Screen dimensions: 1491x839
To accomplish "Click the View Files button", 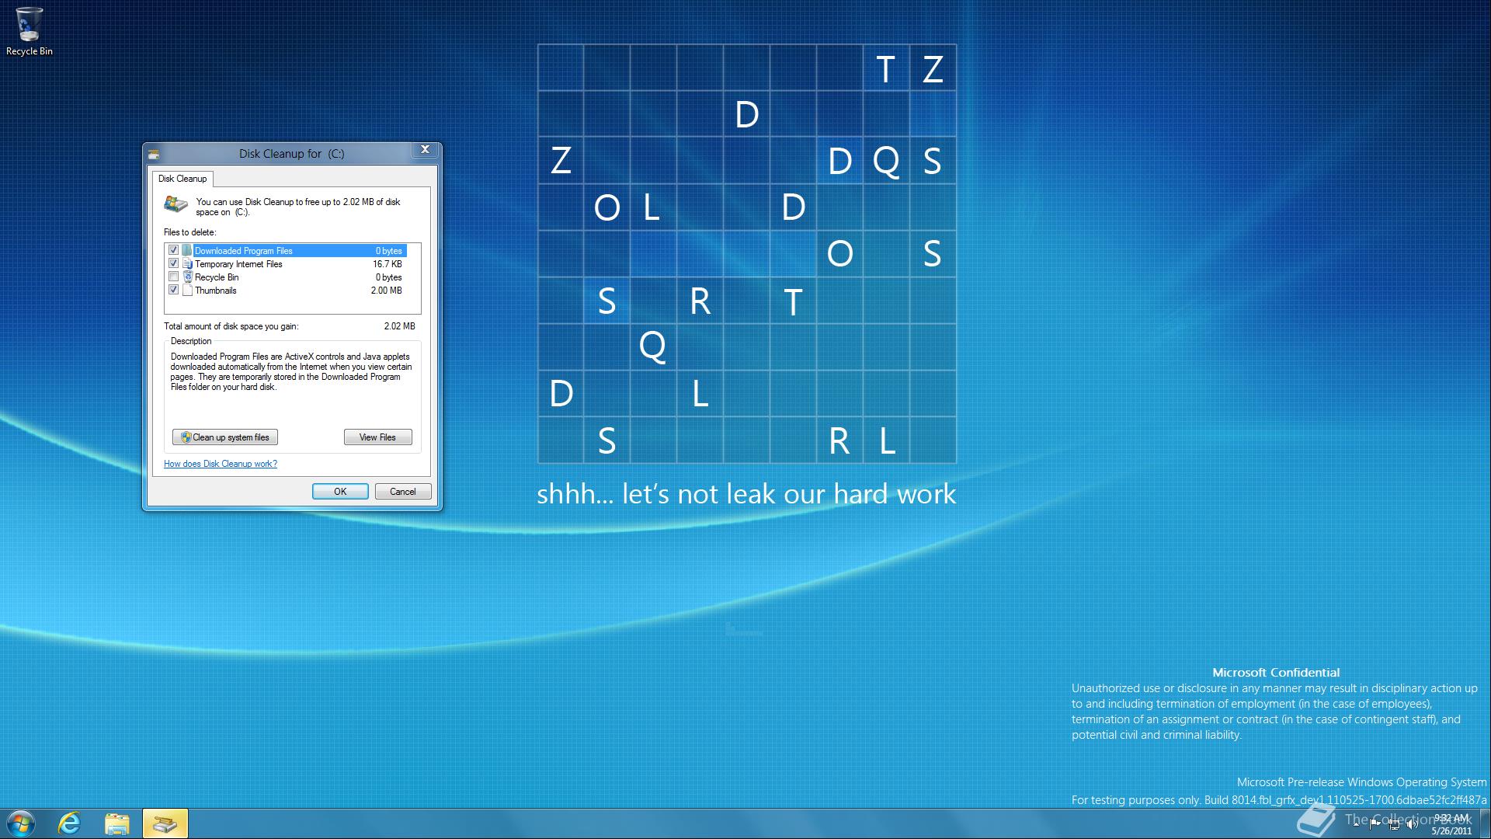I will tap(378, 437).
